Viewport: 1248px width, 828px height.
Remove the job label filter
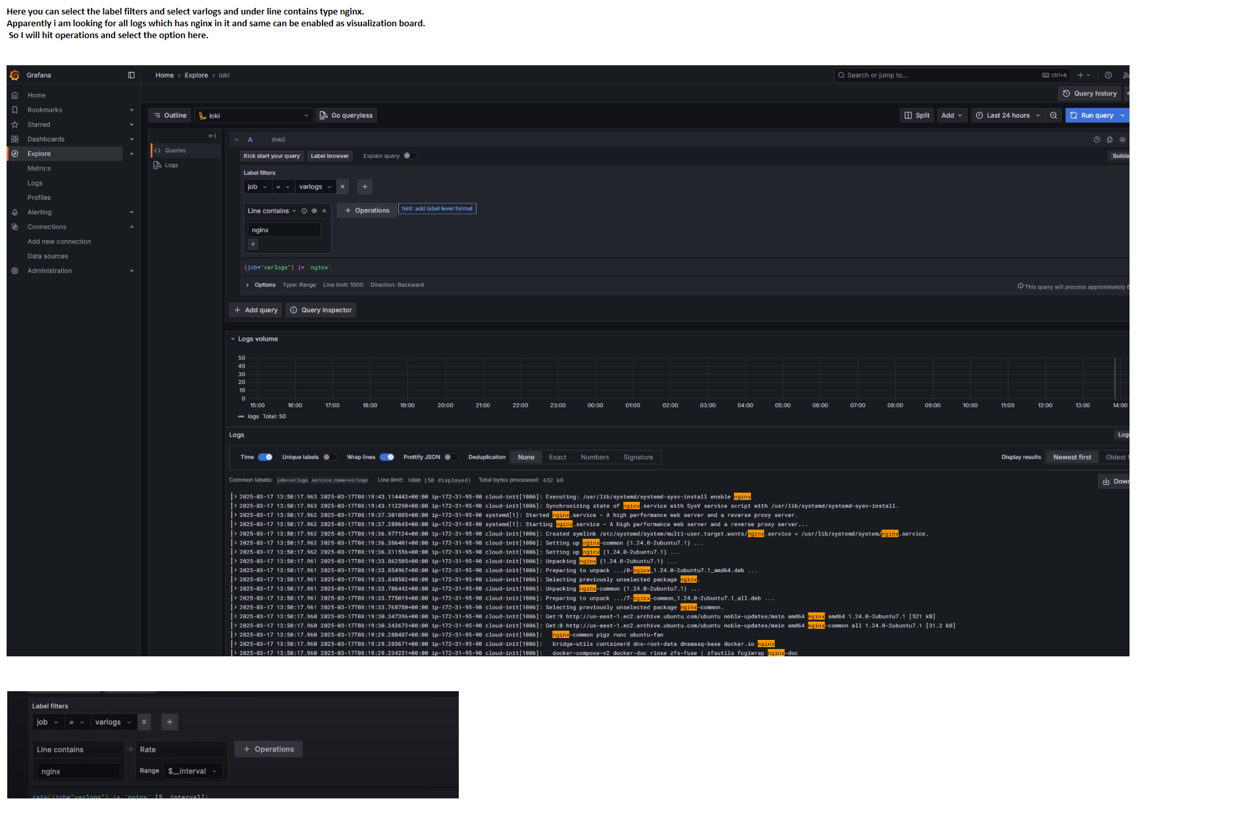[342, 187]
